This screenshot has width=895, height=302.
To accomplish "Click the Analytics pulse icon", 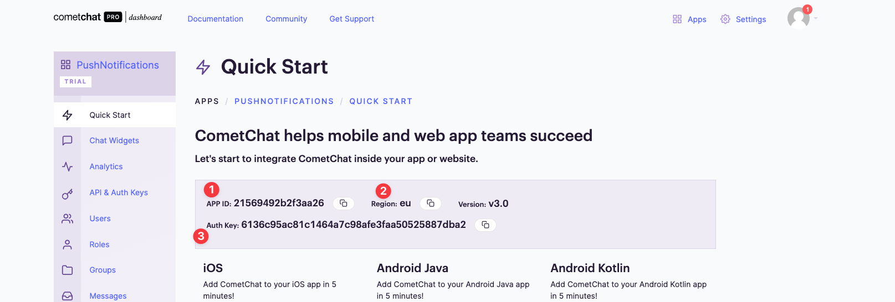I will 68,166.
